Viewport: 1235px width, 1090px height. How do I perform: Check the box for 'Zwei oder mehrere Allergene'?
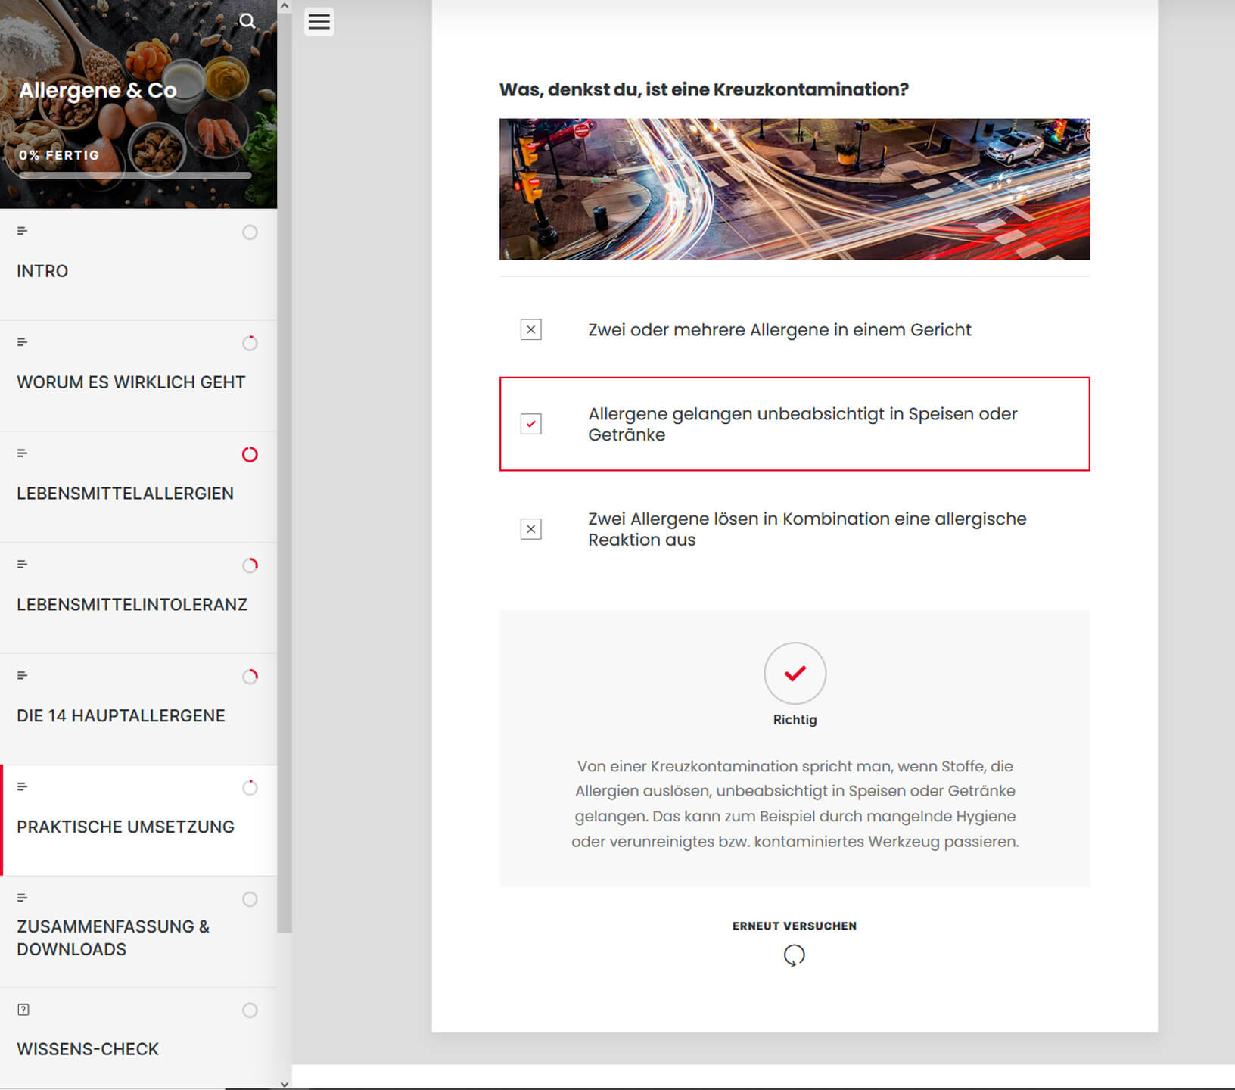click(531, 330)
